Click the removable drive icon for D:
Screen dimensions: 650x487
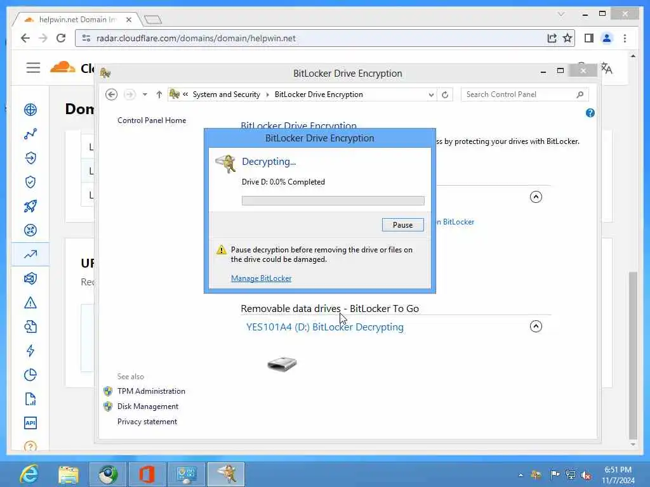[x=282, y=364]
